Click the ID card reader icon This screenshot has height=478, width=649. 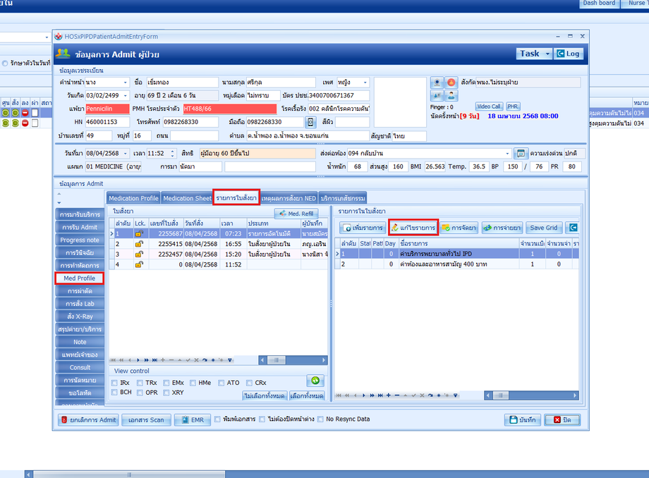click(x=437, y=95)
